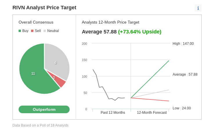Click the Past 12 Months axis label
The height and width of the screenshot is (135, 204).
113,113
